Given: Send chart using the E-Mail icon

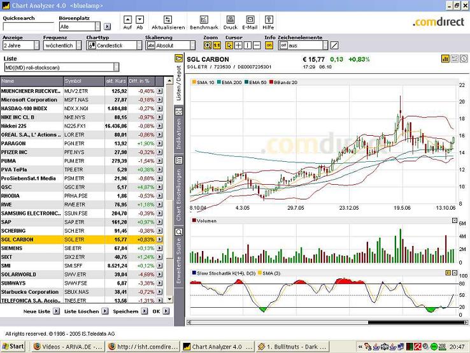Looking at the screenshot, I should pos(250,20).
